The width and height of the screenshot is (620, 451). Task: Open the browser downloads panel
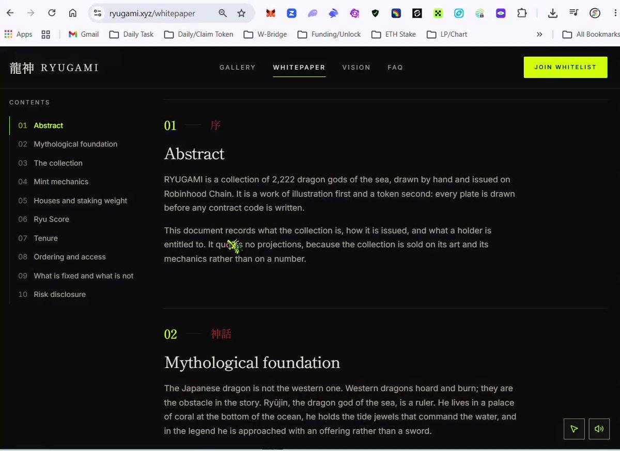tap(553, 13)
